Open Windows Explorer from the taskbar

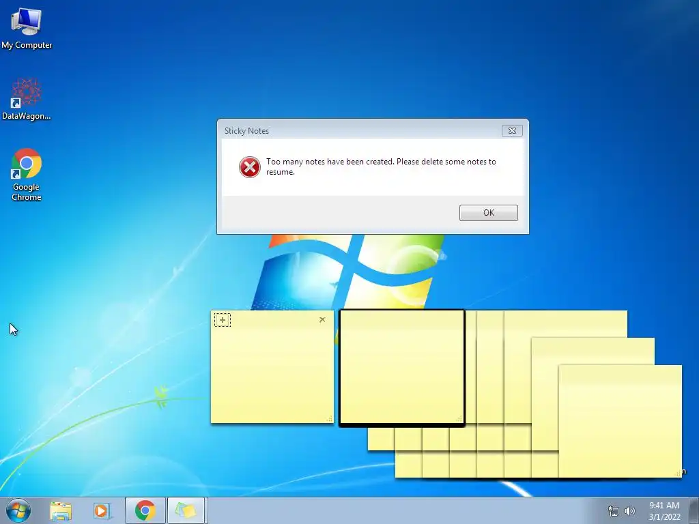(x=61, y=510)
